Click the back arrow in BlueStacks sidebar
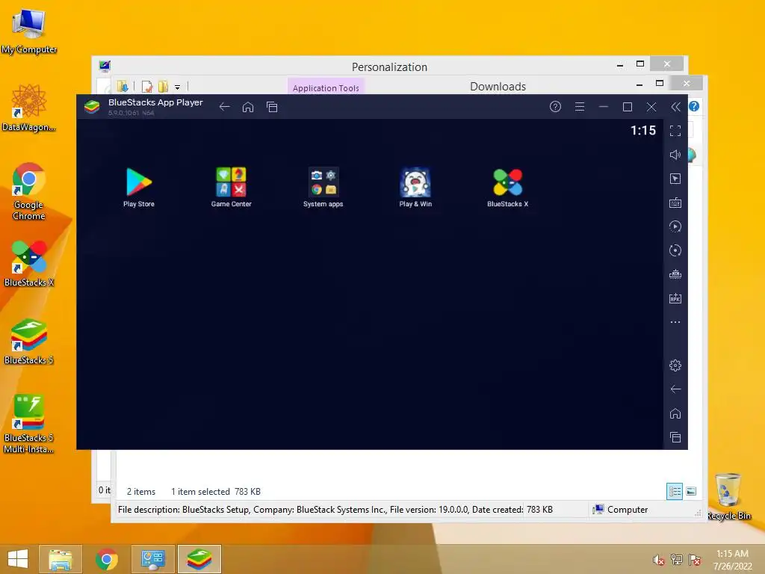 click(x=675, y=389)
